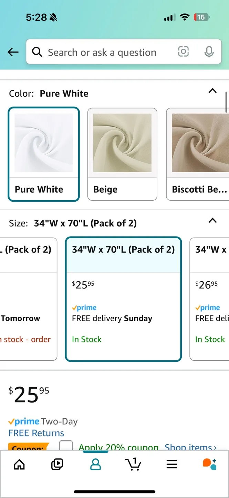Select the Beige color swatch
Screen dimensions: 229x498
pyautogui.click(x=122, y=154)
